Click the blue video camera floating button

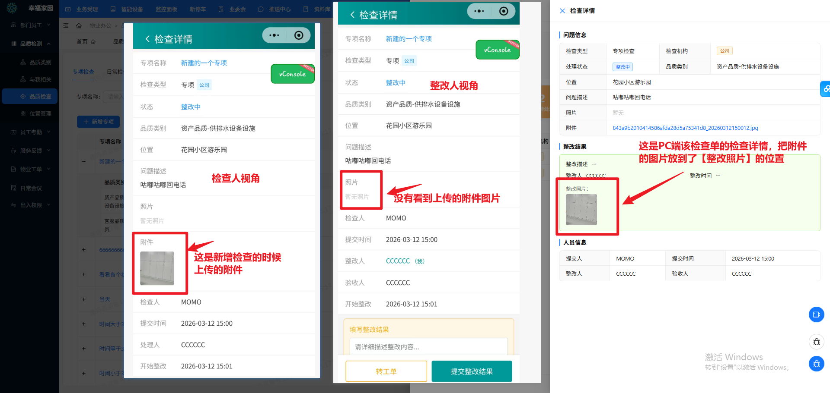point(816,314)
